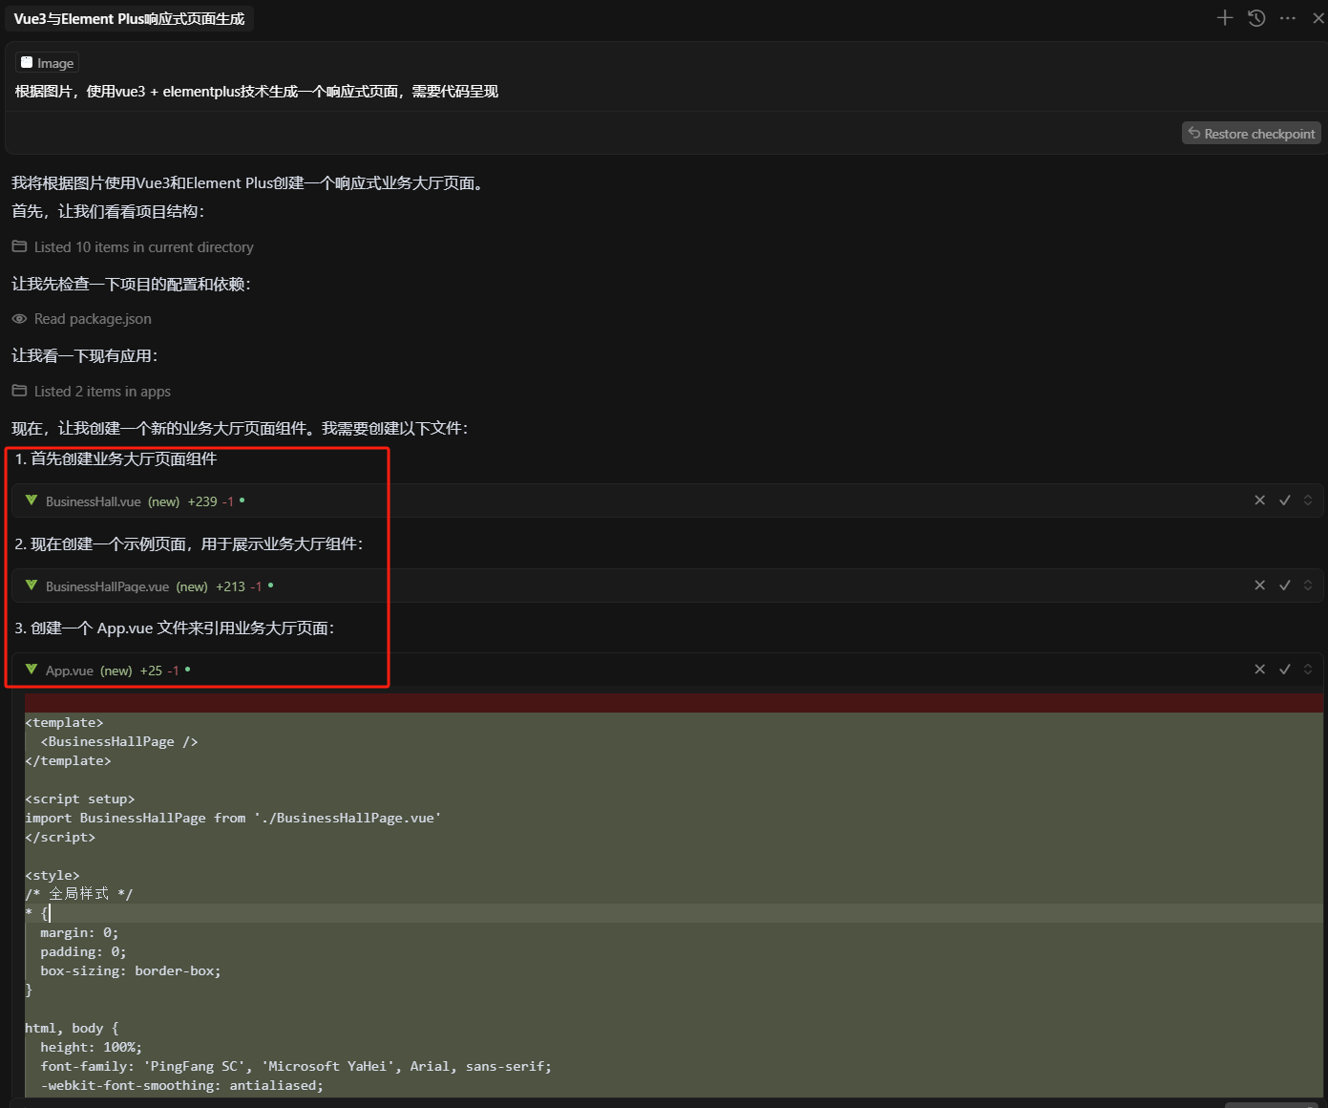The image size is (1328, 1108).
Task: Start a new chat with plus icon
Action: point(1225,18)
